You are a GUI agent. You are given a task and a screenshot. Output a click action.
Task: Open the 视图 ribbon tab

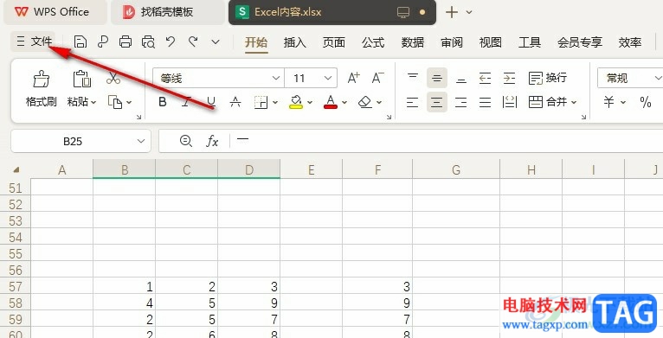tap(491, 42)
